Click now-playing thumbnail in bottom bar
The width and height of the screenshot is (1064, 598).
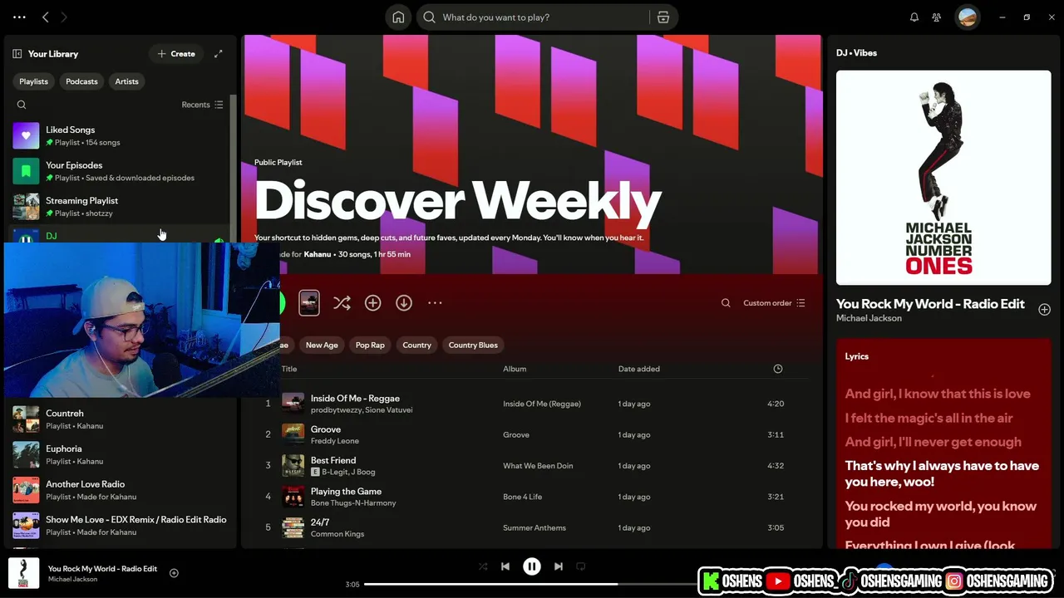(x=23, y=573)
